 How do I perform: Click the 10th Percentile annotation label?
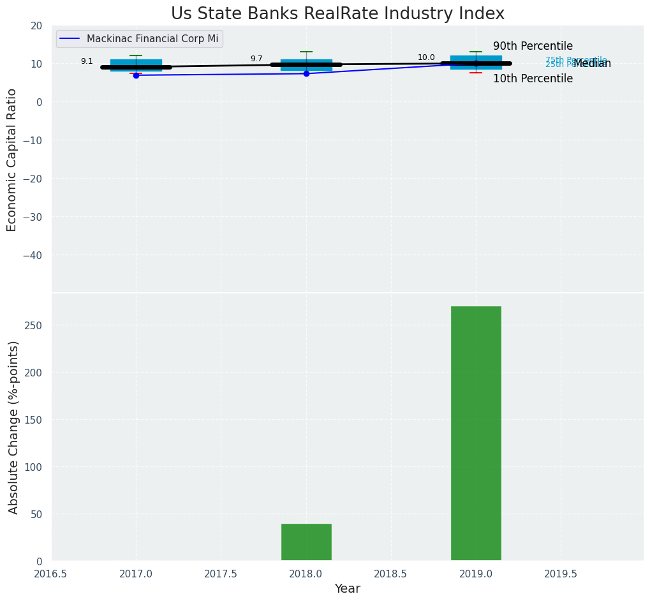coord(533,79)
